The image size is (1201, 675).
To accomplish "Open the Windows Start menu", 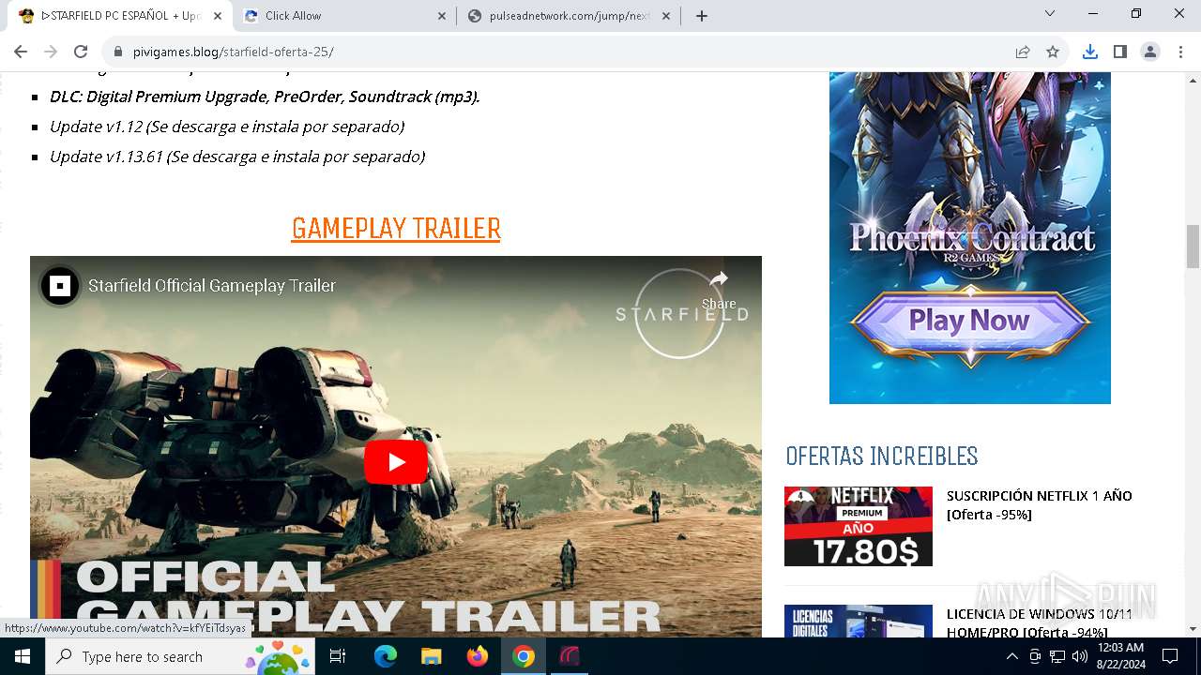I will pyautogui.click(x=23, y=656).
